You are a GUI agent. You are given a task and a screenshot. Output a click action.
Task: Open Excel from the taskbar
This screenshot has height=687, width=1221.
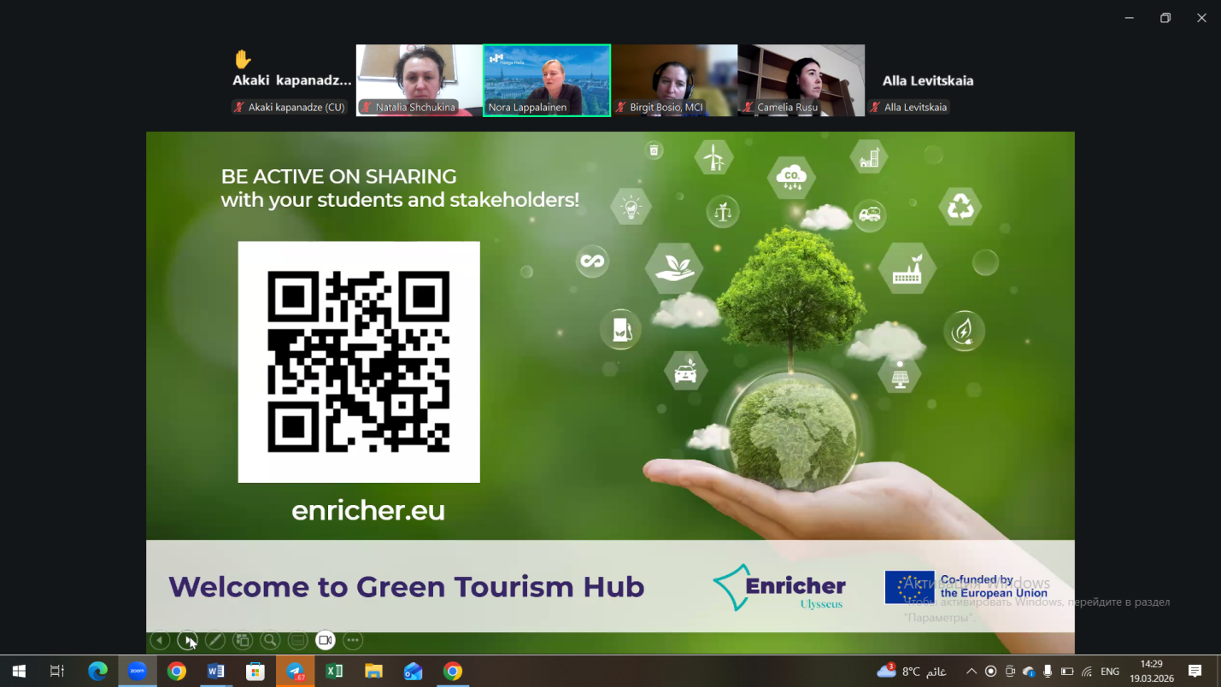click(334, 672)
